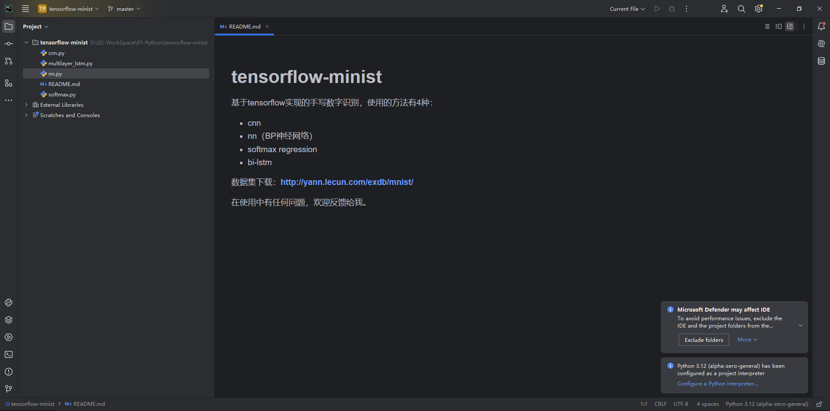Viewport: 830px width, 411px height.
Task: Open the Python Console tool window
Action: [x=9, y=303]
